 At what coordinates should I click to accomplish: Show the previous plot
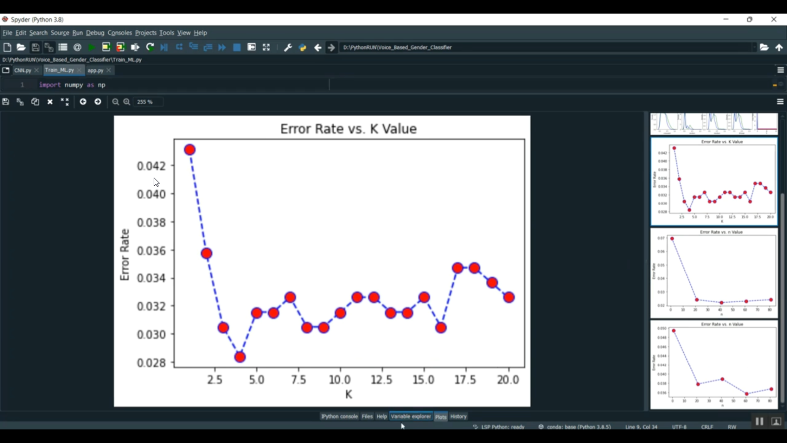coord(83,101)
